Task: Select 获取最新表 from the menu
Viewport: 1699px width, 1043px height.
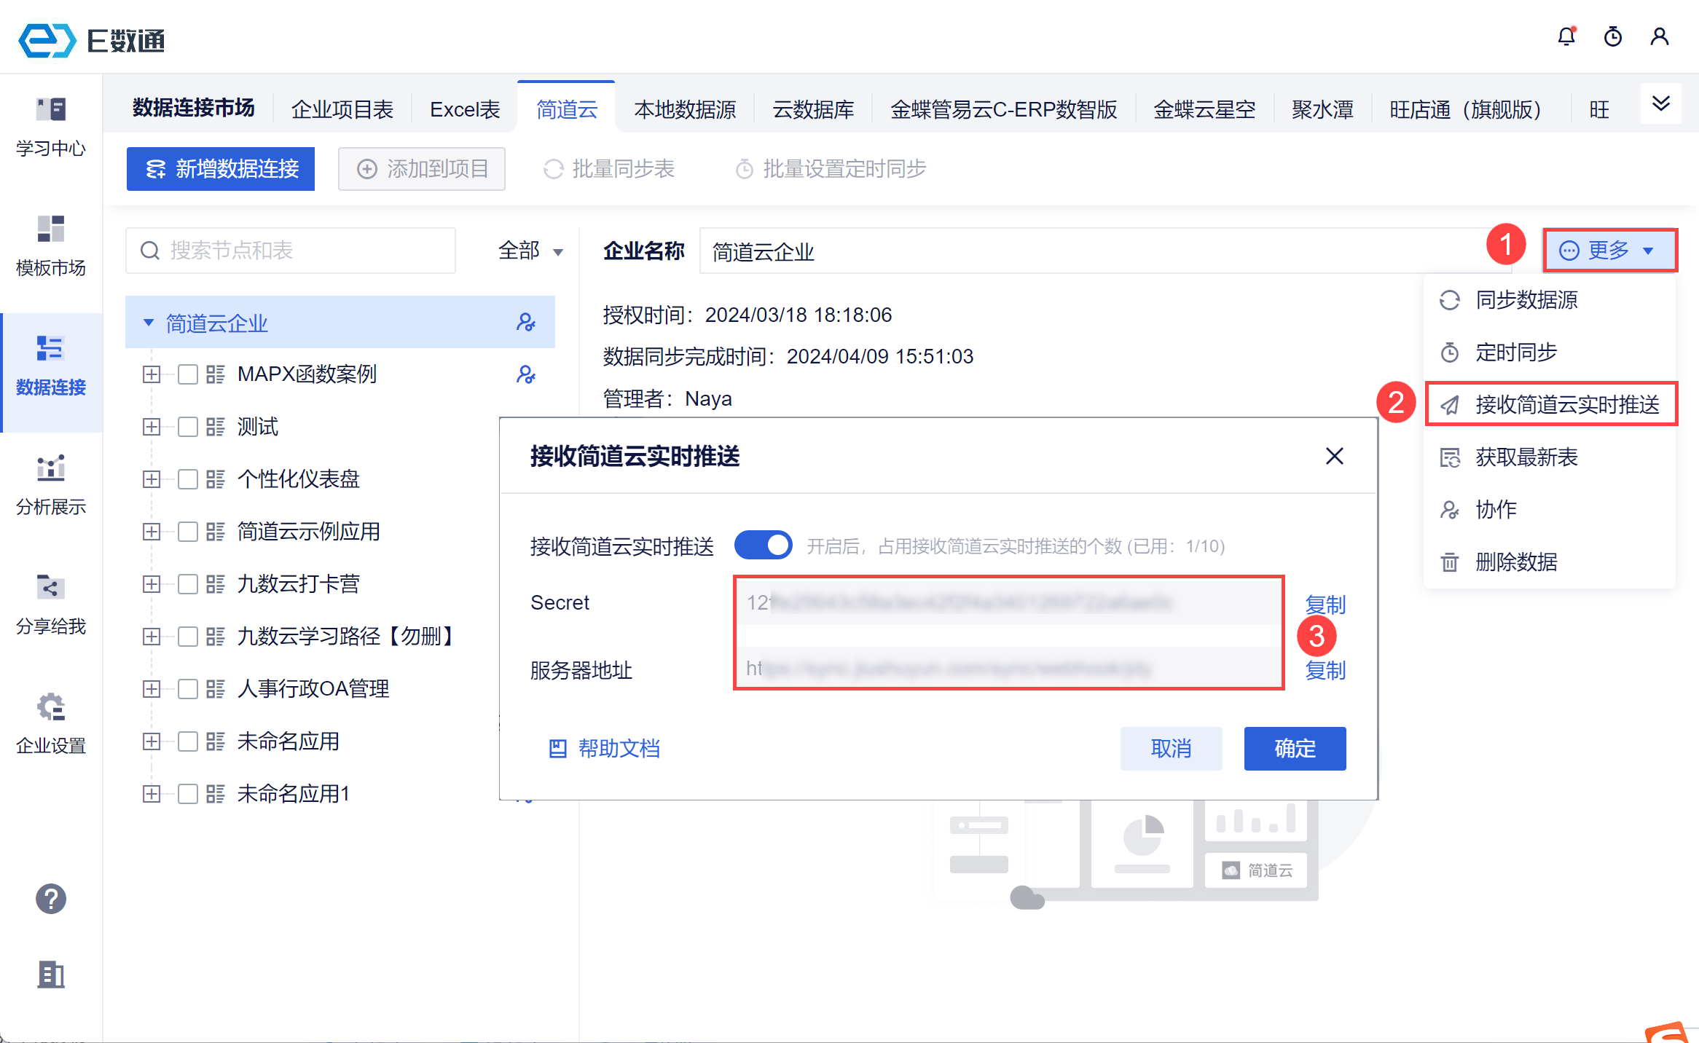Action: [1526, 457]
